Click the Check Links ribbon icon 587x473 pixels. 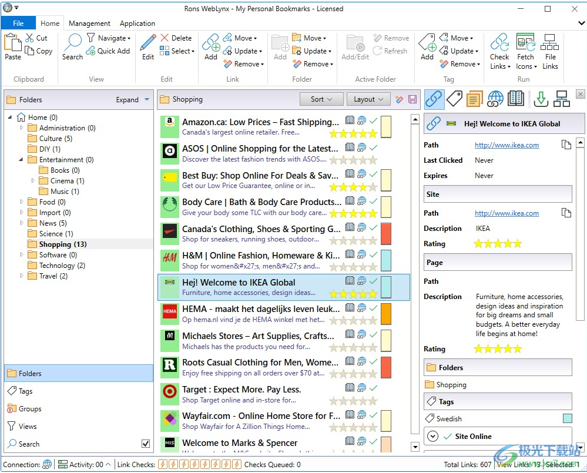coord(499,43)
